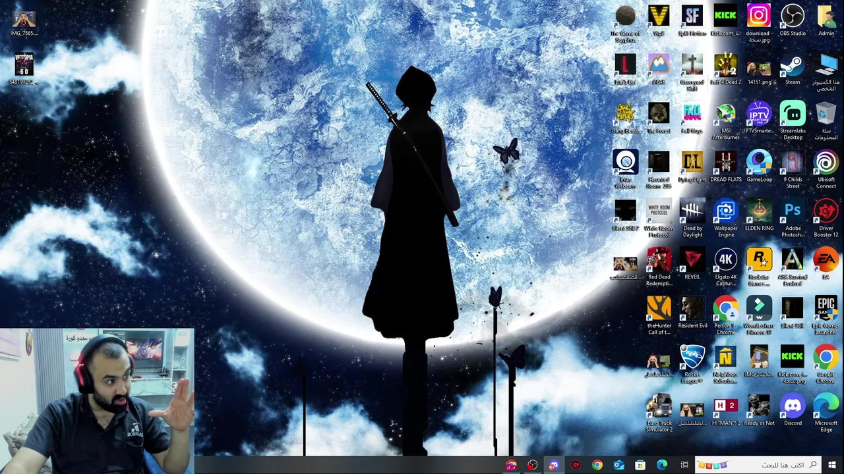Screen dimensions: 844x474
Task: Select the Rocket League desktop shortcut
Action: [692, 364]
